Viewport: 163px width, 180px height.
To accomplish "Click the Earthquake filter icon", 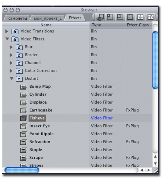I will click(24, 110).
